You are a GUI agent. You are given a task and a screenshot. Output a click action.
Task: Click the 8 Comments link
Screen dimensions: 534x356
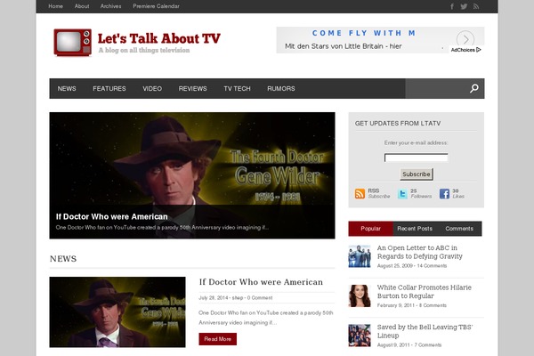(433, 305)
